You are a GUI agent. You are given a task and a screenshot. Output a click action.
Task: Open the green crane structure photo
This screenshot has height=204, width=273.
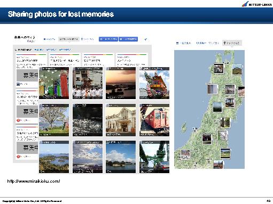[154, 157]
